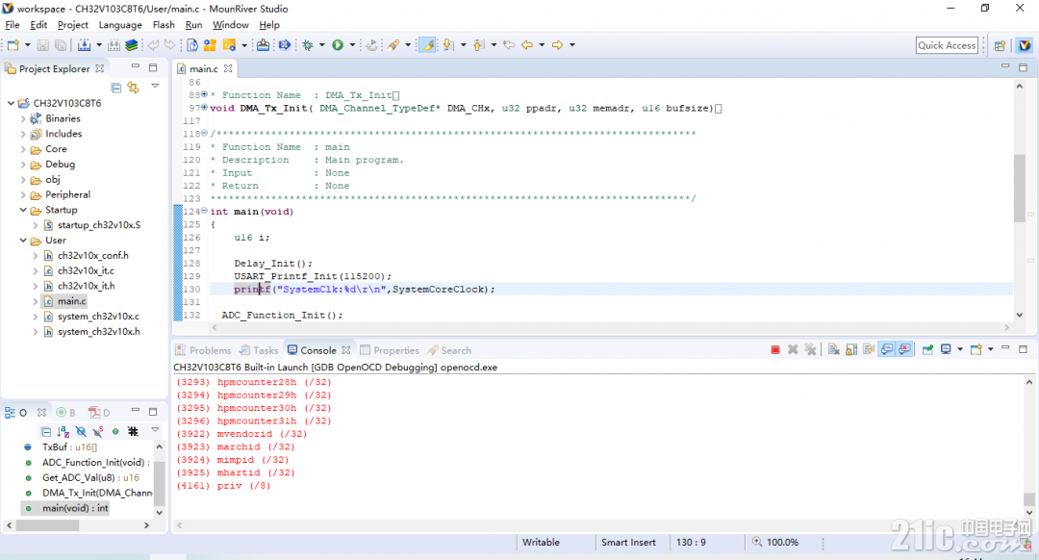Image resolution: width=1039 pixels, height=560 pixels.
Task: Click the Outline horizontal scrollbar thumb
Action: 47,524
